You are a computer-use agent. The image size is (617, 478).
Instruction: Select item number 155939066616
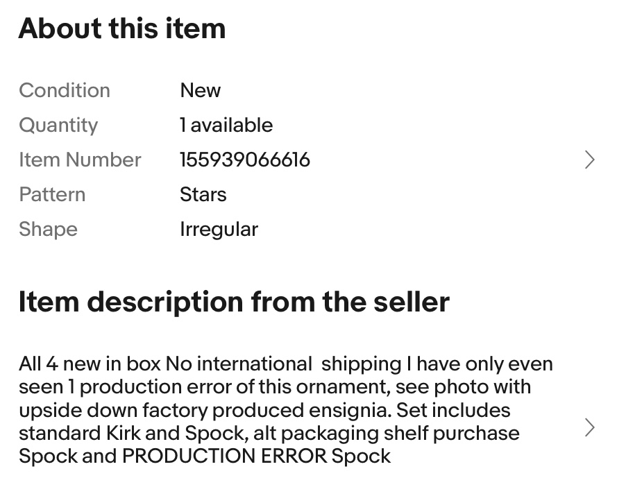click(x=244, y=160)
